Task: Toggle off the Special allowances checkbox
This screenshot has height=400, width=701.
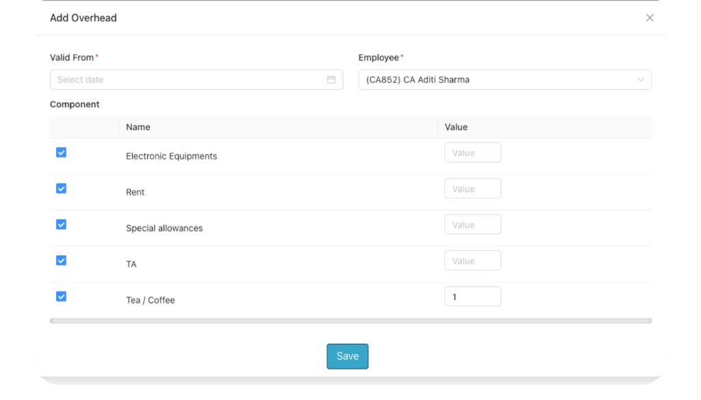Action: (x=61, y=224)
